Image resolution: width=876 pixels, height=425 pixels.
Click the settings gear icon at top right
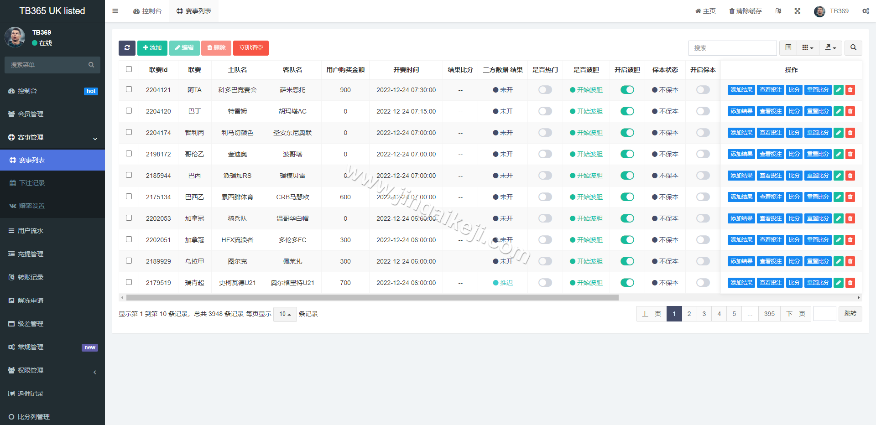tap(866, 11)
